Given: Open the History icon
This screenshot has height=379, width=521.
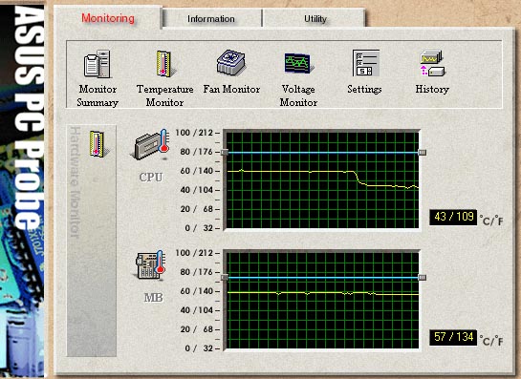Looking at the screenshot, I should coord(432,63).
